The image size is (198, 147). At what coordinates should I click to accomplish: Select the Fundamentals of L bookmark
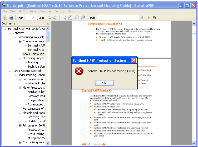(x=34, y=109)
